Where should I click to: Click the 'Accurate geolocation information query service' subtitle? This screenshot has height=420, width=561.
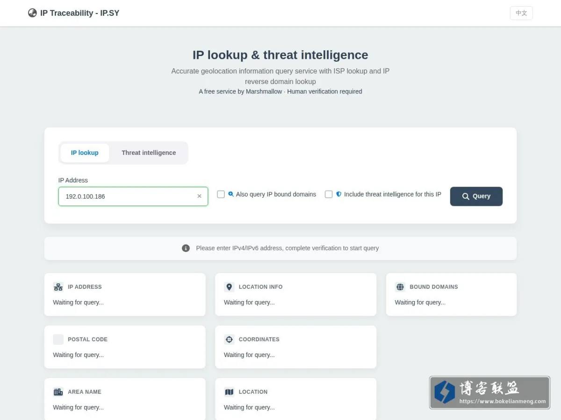pos(280,76)
